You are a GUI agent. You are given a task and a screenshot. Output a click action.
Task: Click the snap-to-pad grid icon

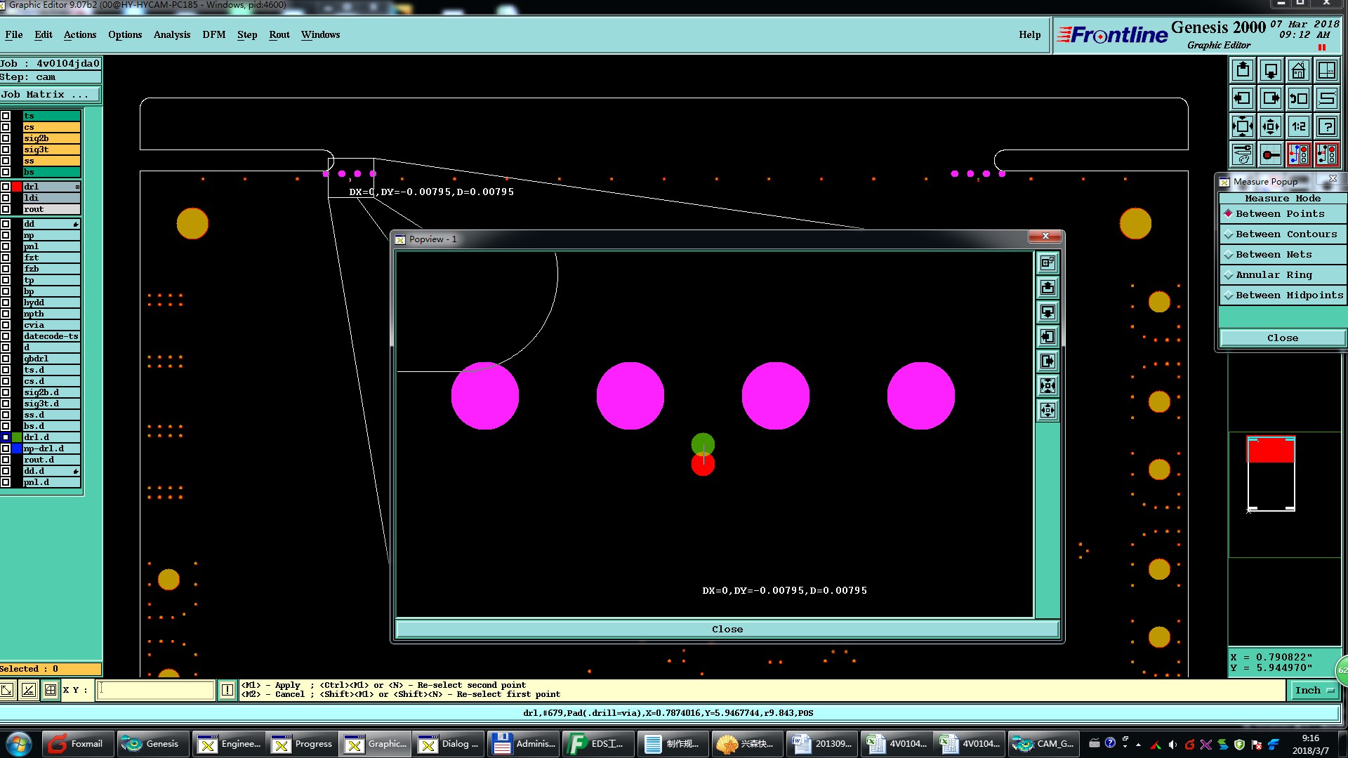click(1271, 154)
